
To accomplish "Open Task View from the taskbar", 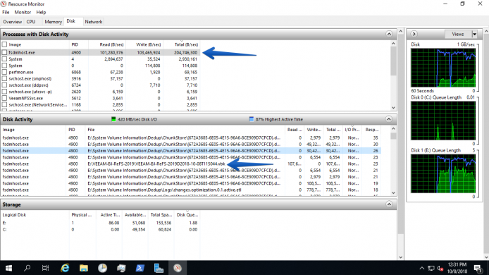I will (46, 268).
